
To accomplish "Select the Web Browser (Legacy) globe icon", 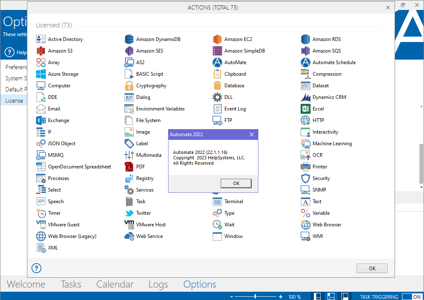I will (41, 236).
